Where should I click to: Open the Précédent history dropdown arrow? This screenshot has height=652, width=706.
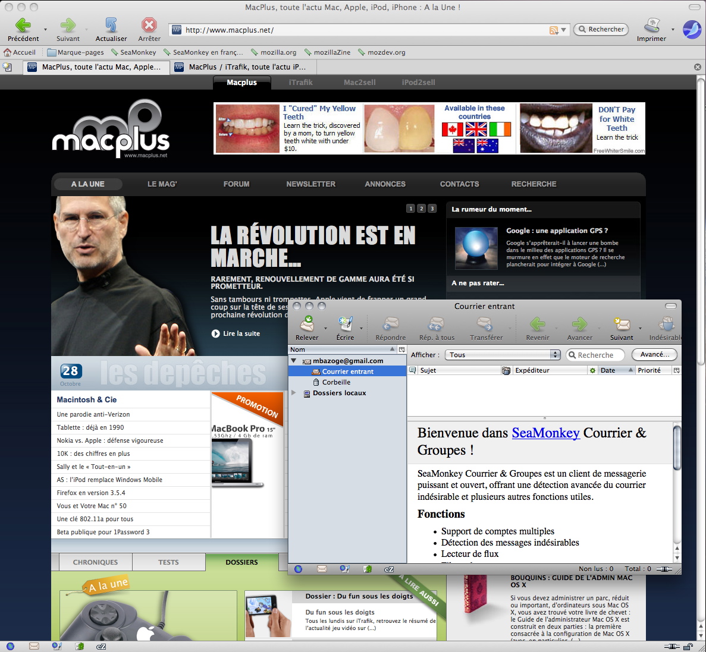point(45,30)
